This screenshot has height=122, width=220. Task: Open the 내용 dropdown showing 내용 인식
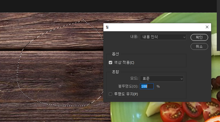tap(163, 37)
